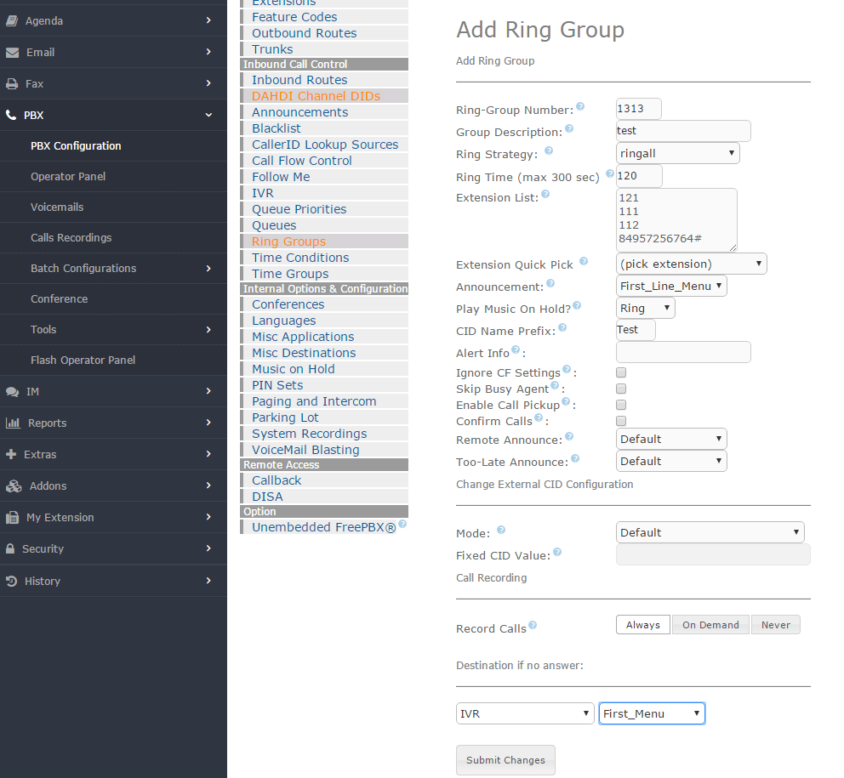The width and height of the screenshot is (844, 778).
Task: Click the Fax printer icon
Action: pyautogui.click(x=12, y=84)
